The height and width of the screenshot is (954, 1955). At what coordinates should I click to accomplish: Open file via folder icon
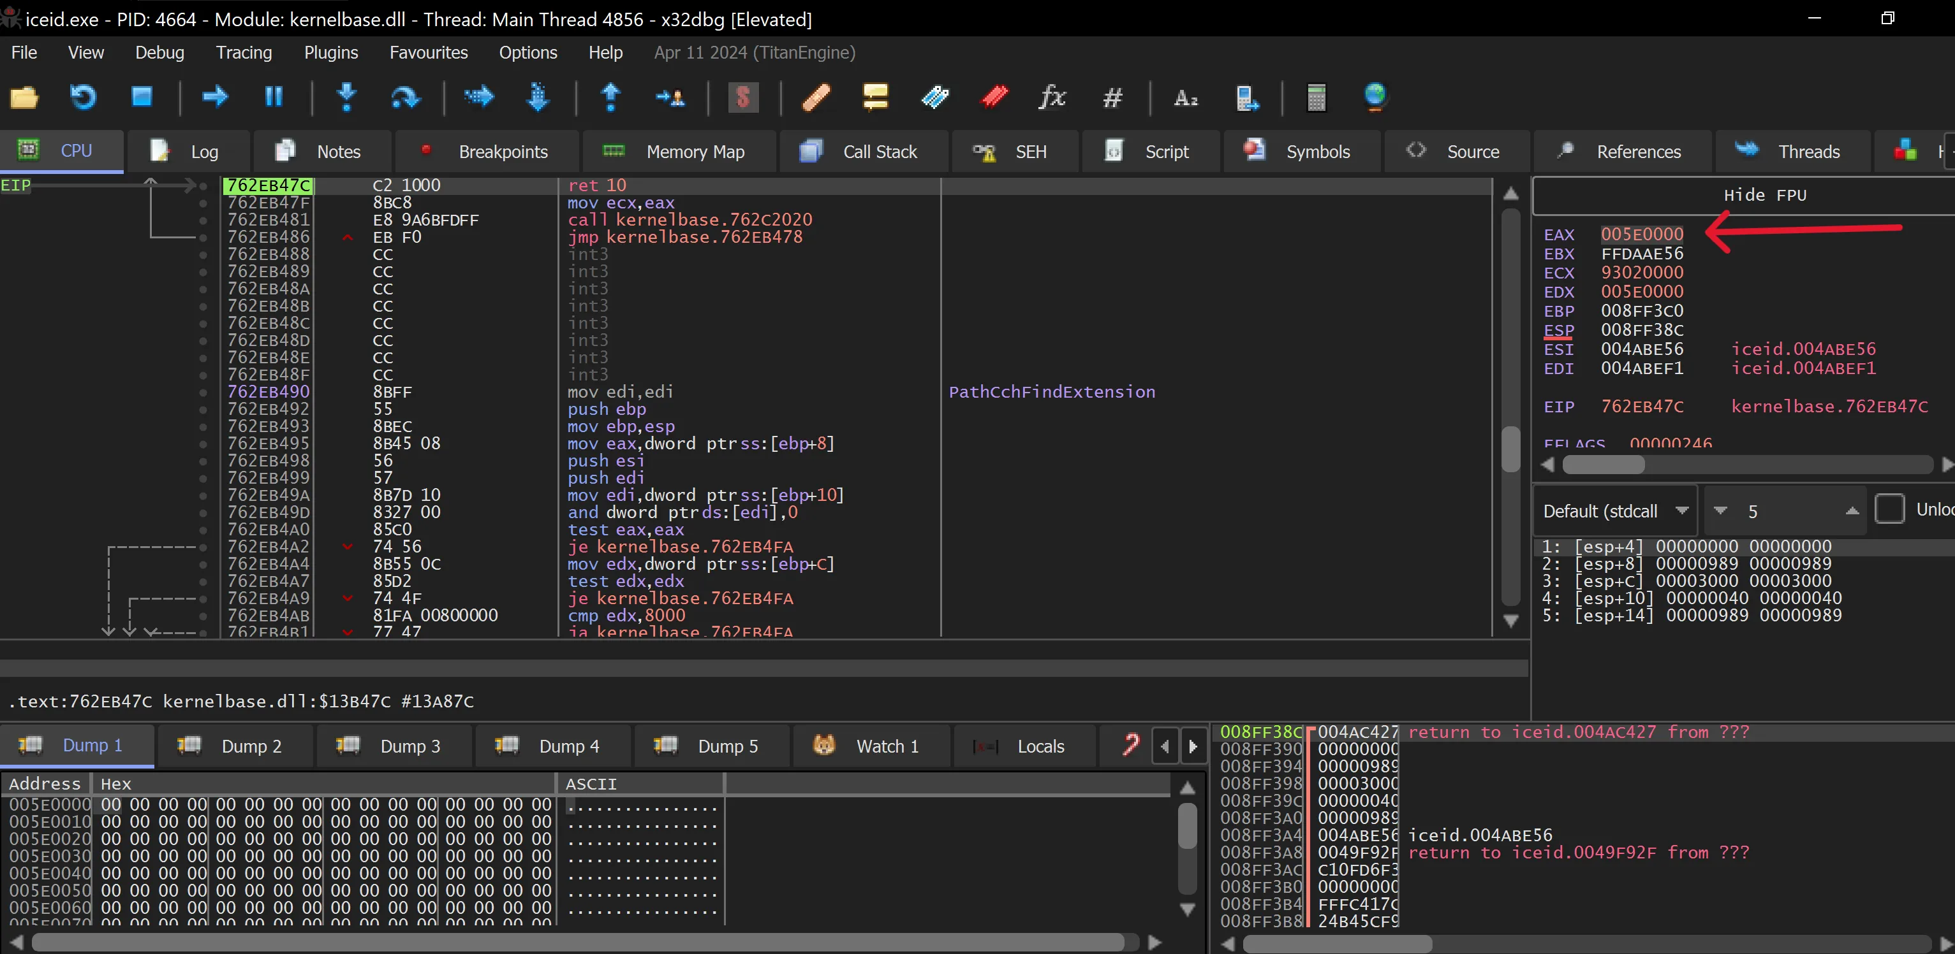(24, 97)
